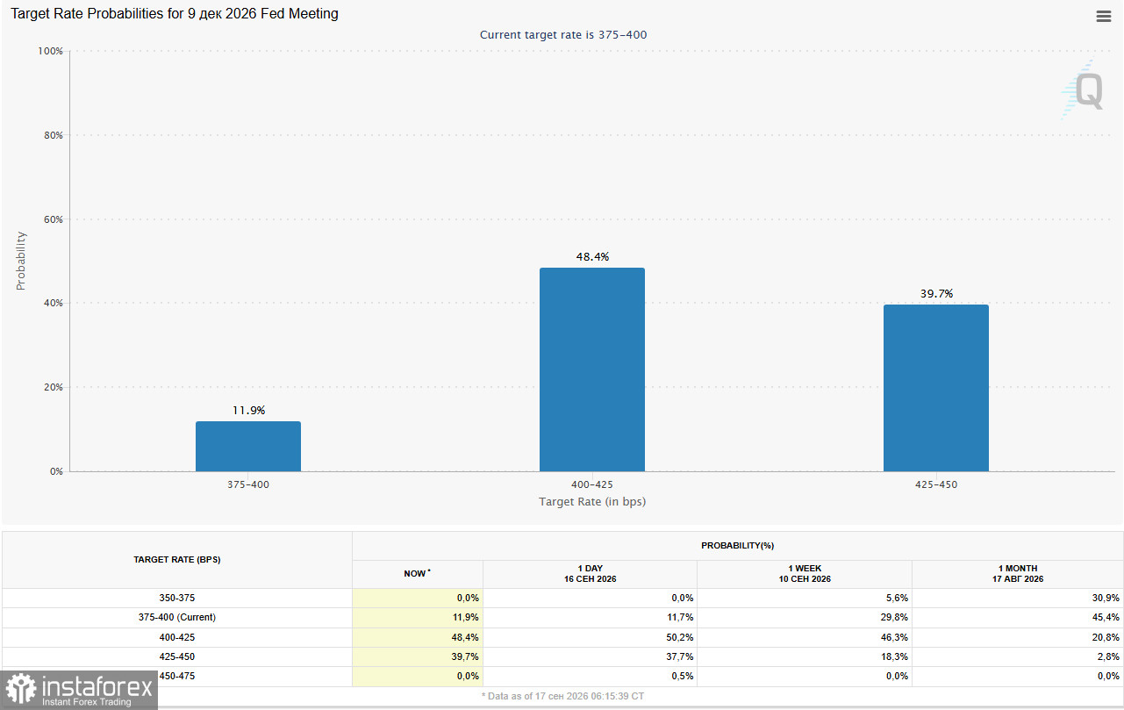Click the '1 DAY 16 СЕН 2026' column header
Viewport: 1124px width, 710px height.
[590, 574]
